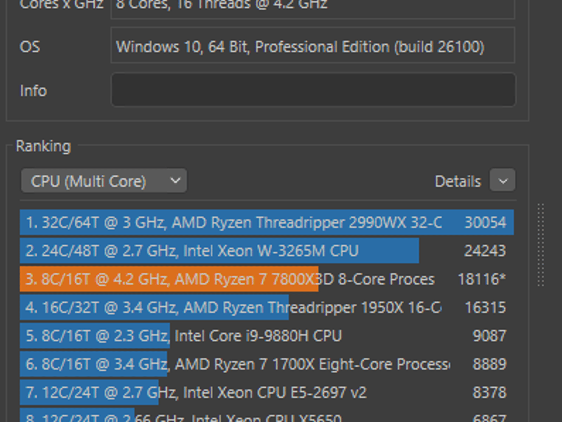
Task: Click the empty Info input field
Action: 313,90
